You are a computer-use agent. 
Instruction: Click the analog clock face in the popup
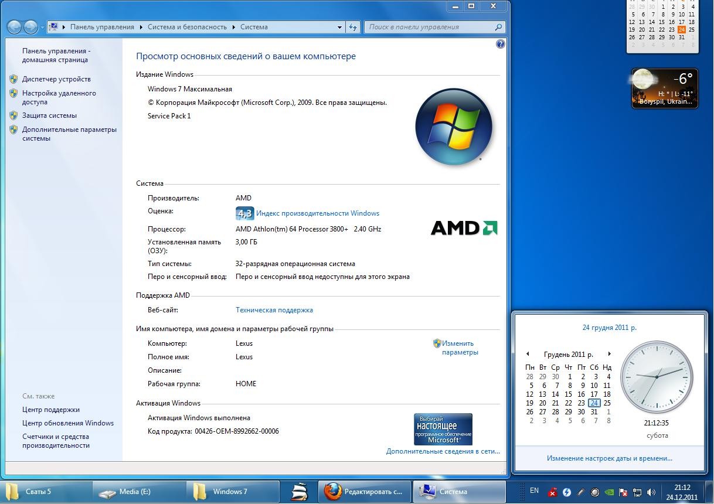(x=657, y=377)
